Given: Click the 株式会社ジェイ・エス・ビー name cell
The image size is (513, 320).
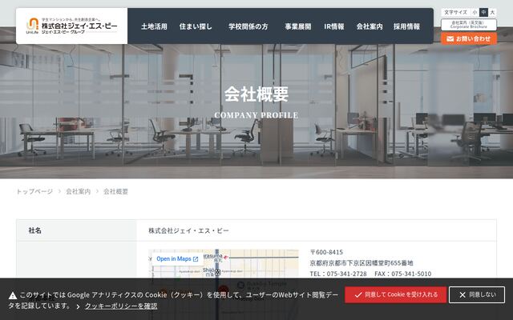Looking at the screenshot, I should pos(317,230).
